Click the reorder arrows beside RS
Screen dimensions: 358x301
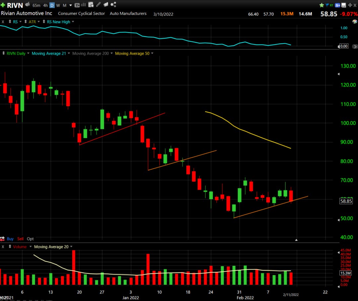tap(10, 22)
